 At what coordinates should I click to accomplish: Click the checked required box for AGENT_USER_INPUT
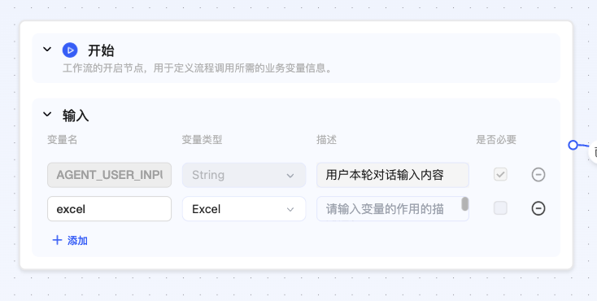coord(500,175)
